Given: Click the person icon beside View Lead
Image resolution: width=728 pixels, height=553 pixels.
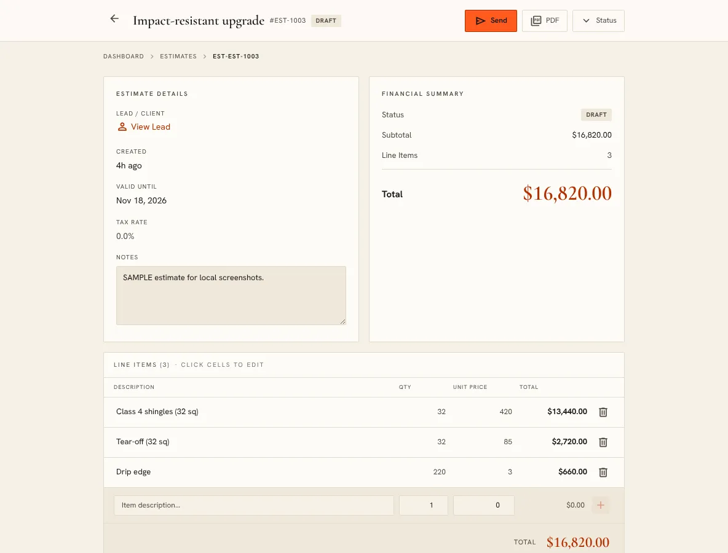Looking at the screenshot, I should tap(122, 127).
